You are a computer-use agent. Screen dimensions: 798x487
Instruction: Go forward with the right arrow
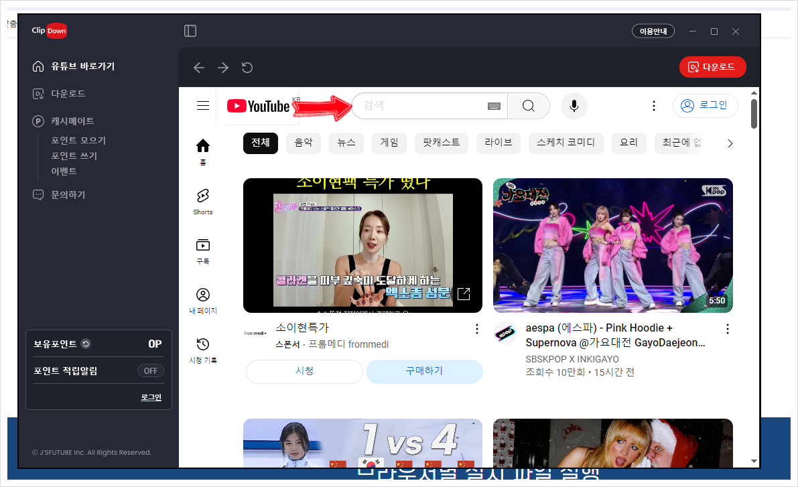223,68
